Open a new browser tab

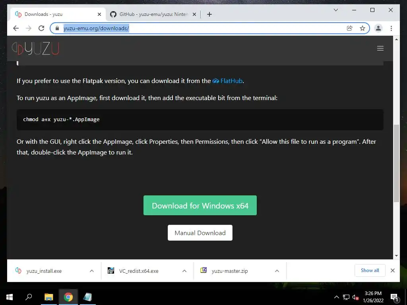pos(209,14)
